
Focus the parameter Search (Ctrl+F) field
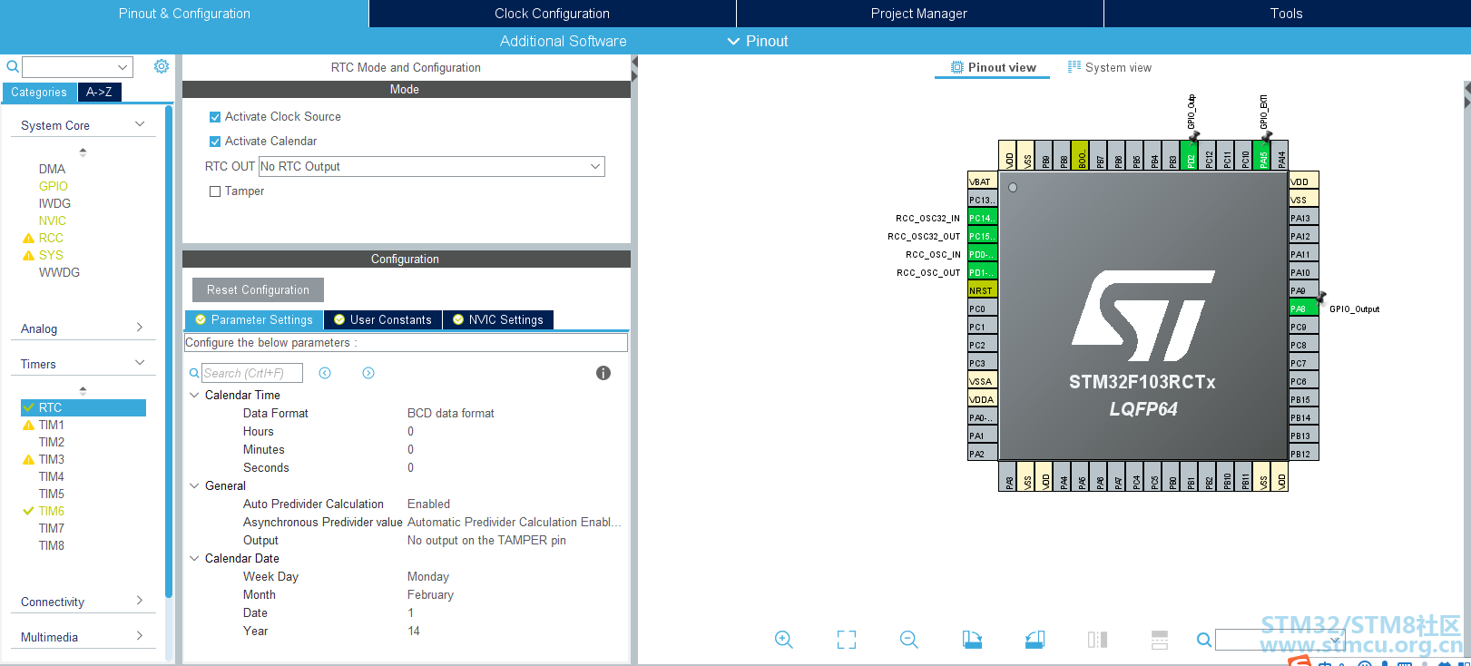(251, 373)
